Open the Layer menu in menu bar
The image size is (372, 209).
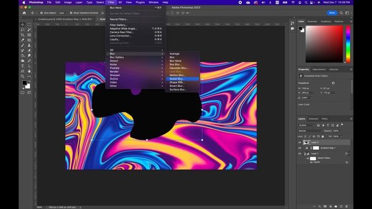click(x=79, y=2)
